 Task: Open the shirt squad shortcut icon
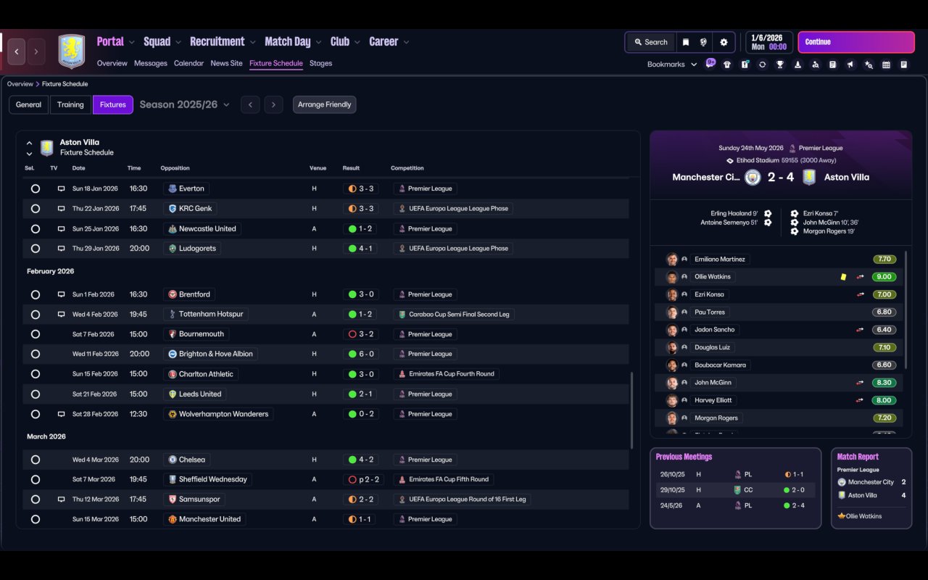click(x=727, y=65)
